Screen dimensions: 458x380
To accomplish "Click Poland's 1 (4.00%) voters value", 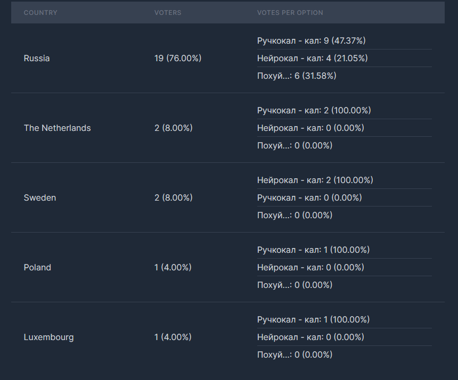I will 173,268.
